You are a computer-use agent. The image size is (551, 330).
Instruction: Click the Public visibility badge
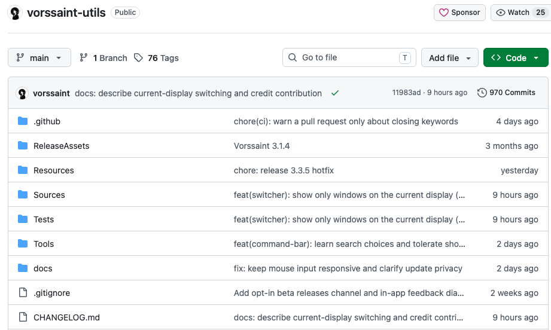point(125,13)
